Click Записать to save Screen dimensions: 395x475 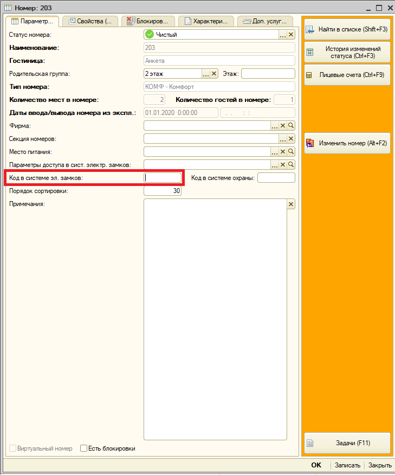coord(347,465)
